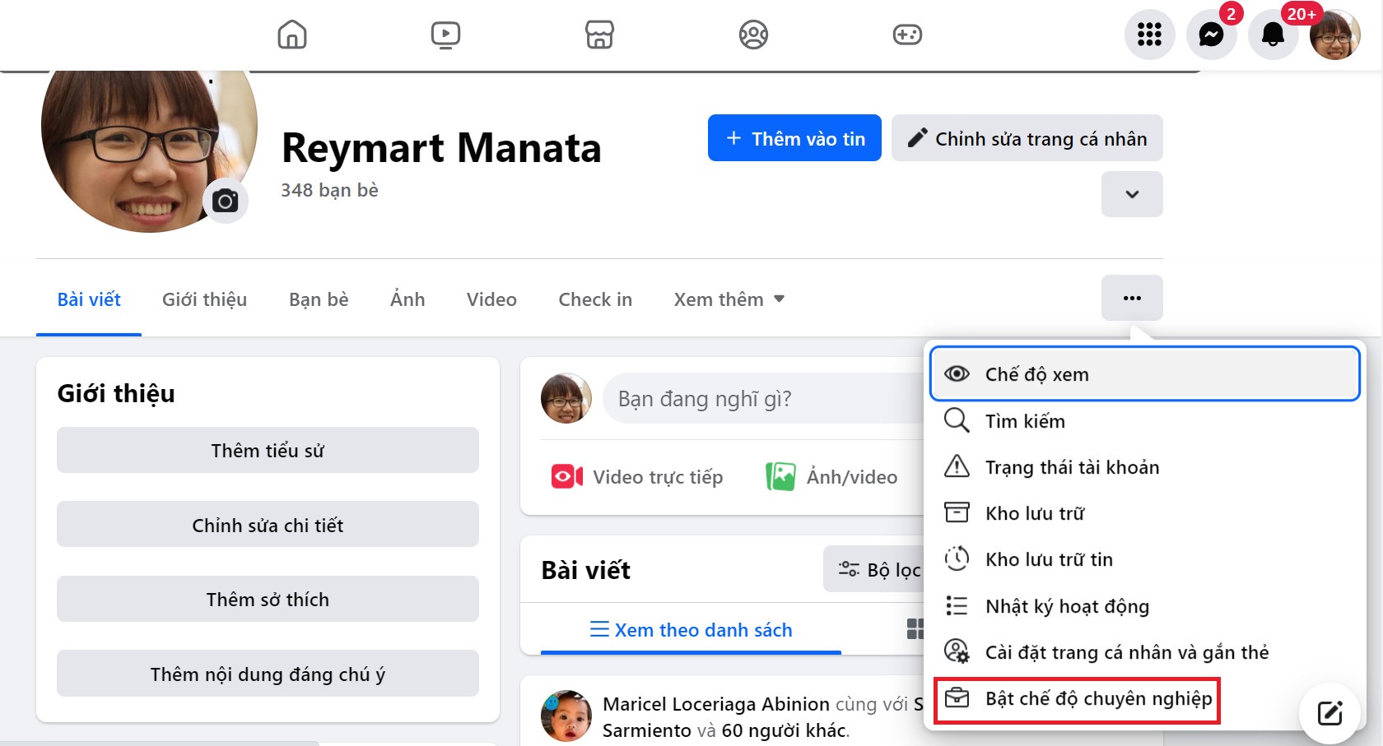This screenshot has width=1383, height=746.
Task: Open the nine-dot menu grid
Action: [x=1149, y=35]
